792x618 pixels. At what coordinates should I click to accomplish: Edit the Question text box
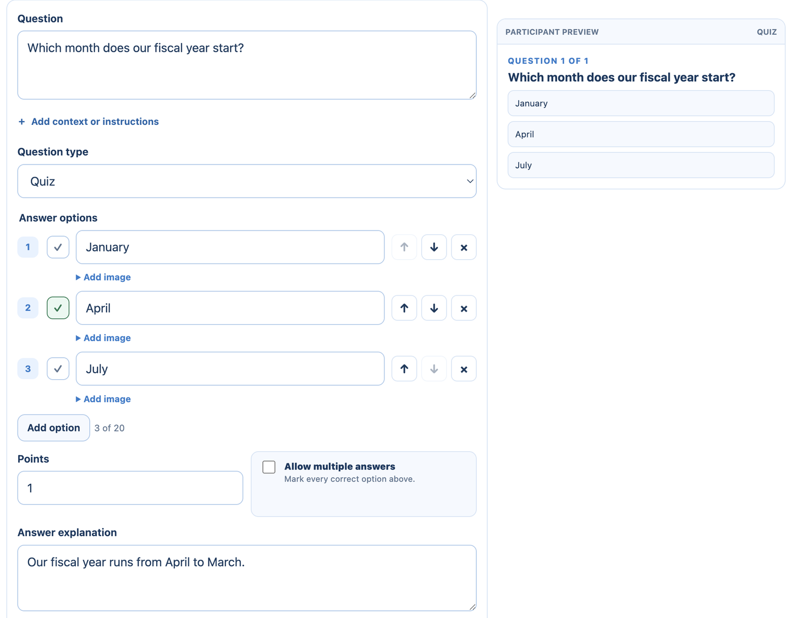point(247,65)
